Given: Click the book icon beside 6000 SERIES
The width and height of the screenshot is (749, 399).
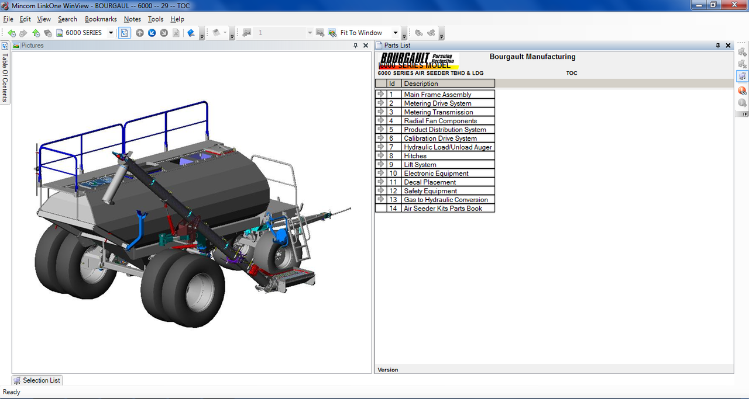Looking at the screenshot, I should (x=60, y=33).
